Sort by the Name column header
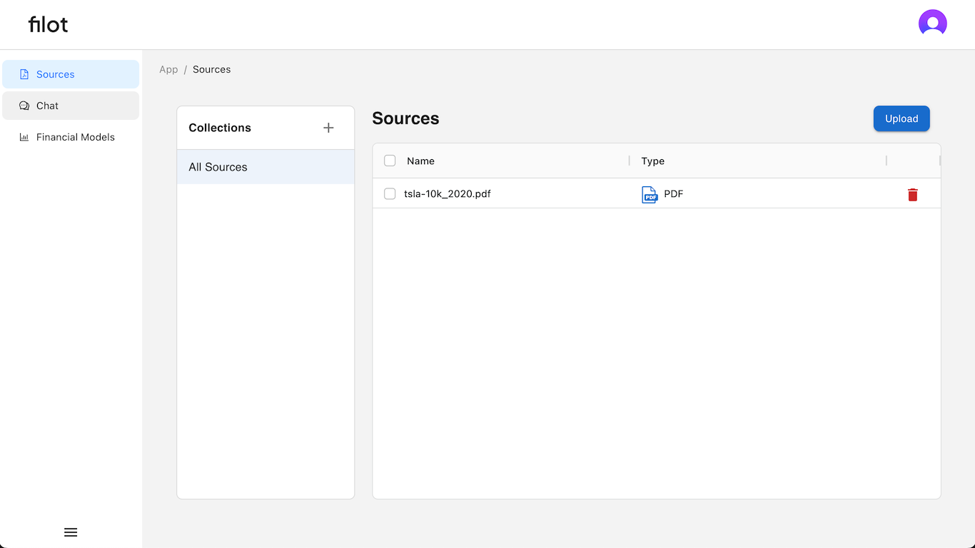The height and width of the screenshot is (548, 975). [420, 161]
